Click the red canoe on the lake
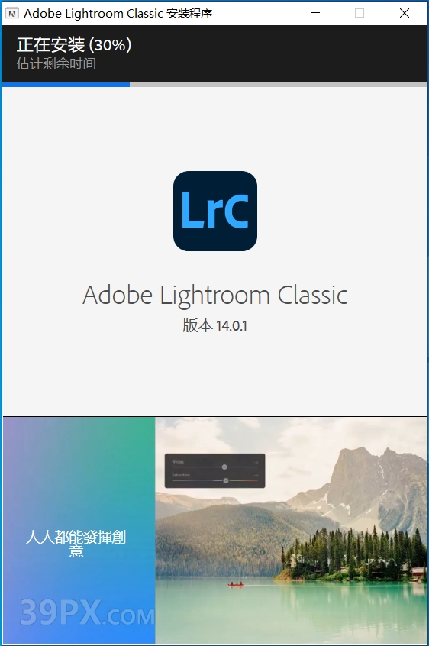429x646 pixels. click(x=236, y=584)
